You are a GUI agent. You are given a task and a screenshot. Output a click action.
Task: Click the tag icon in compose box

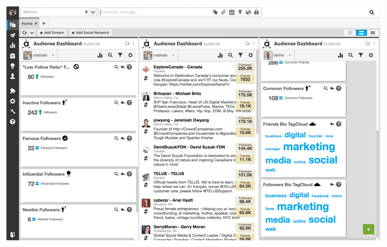point(215,12)
